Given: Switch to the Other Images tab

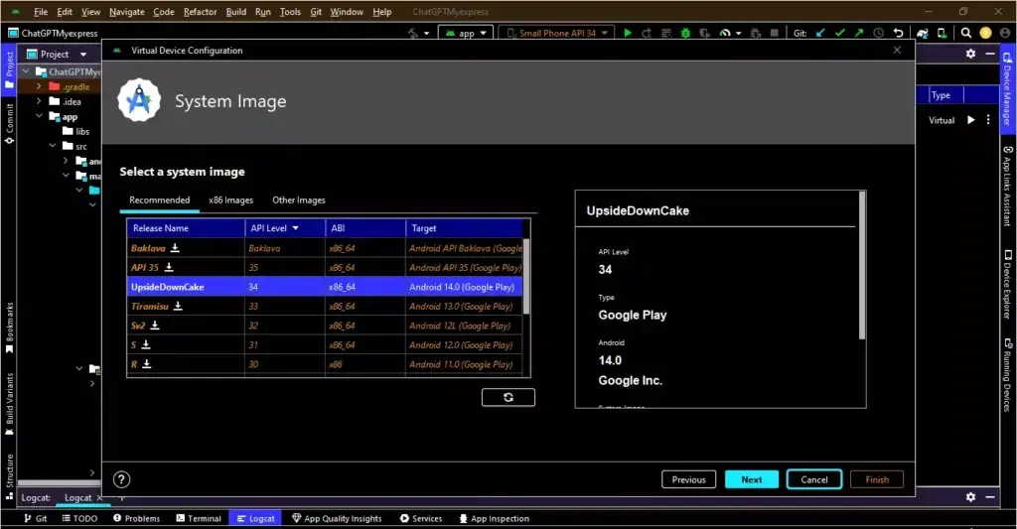Looking at the screenshot, I should 298,200.
